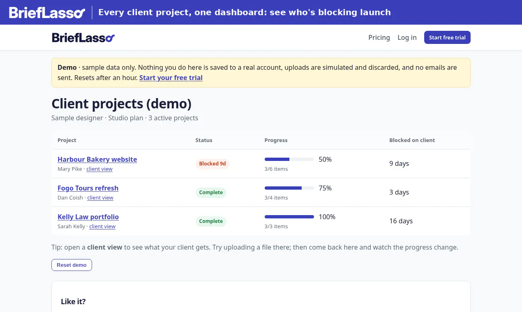Click the Blocked 9d status badge
This screenshot has height=312, width=522.
click(x=212, y=164)
